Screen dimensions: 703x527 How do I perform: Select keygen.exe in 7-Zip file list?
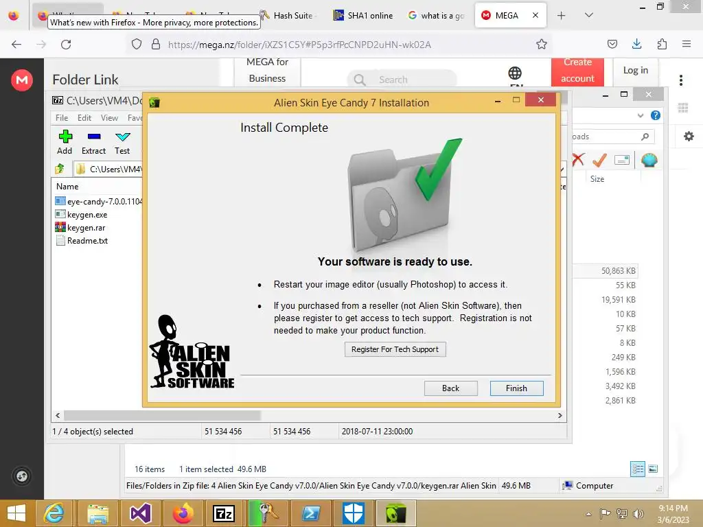coord(87,215)
